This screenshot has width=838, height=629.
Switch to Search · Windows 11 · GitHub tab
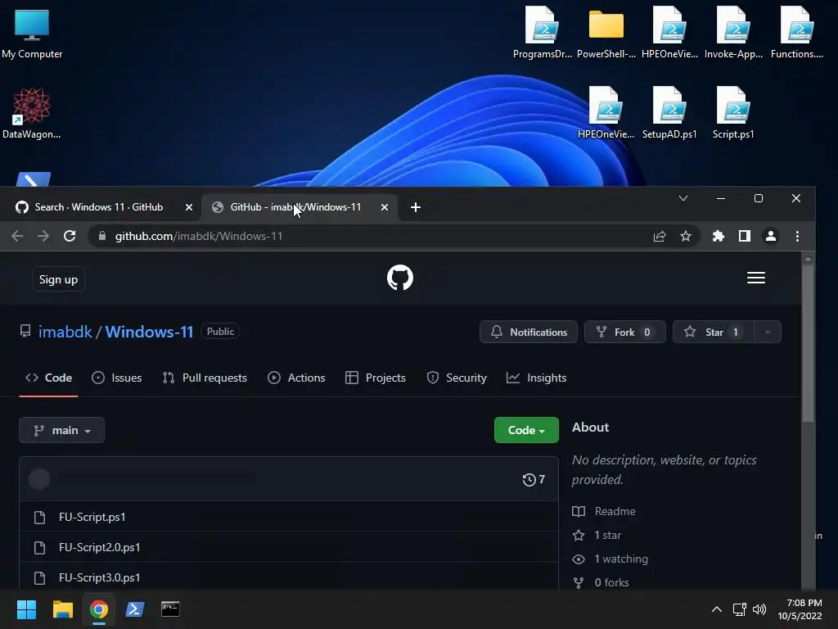pyautogui.click(x=99, y=207)
